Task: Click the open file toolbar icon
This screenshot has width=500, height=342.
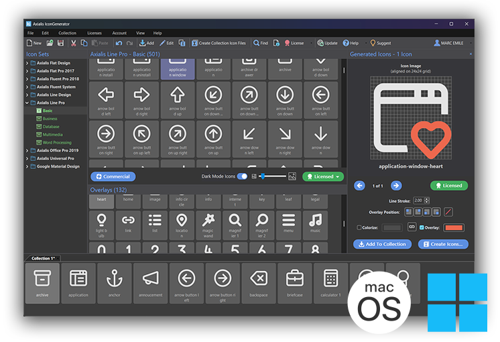Action: (50, 43)
